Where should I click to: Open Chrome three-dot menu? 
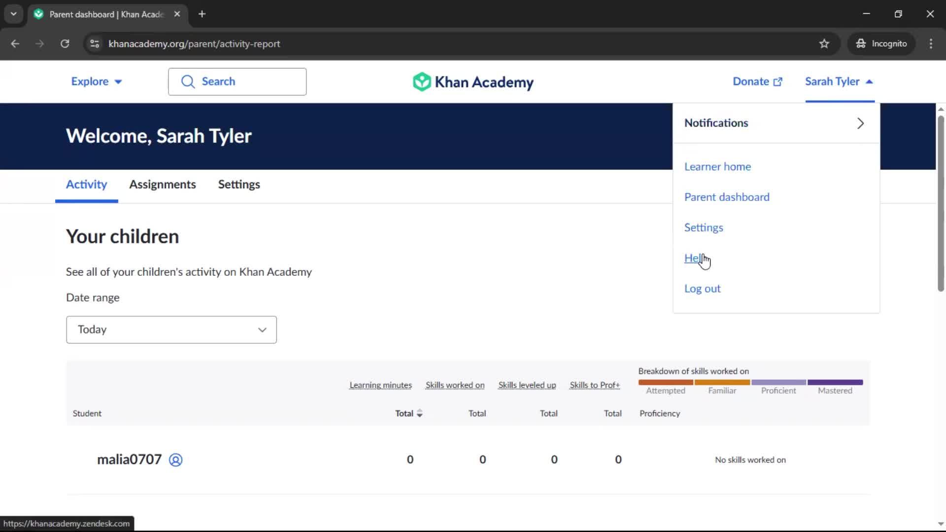(931, 44)
